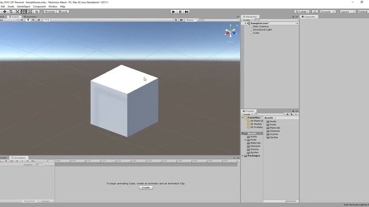Toggle scene audio button
The width and height of the screenshot is (369, 207).
tap(33, 20)
